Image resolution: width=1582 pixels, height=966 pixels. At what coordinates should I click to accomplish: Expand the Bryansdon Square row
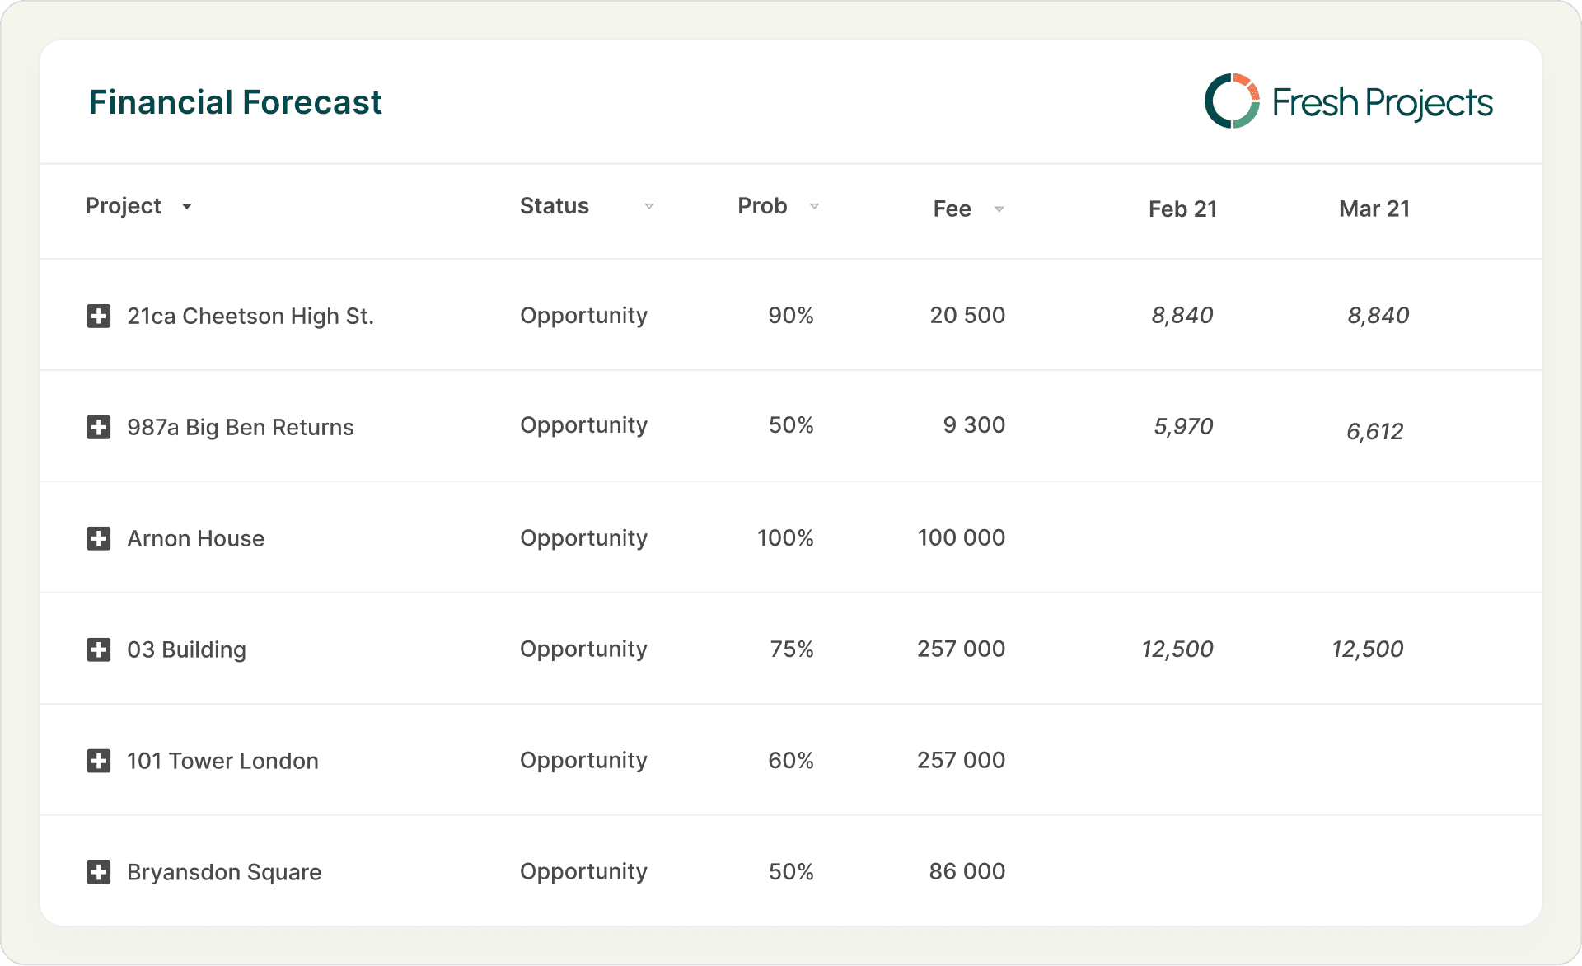pyautogui.click(x=99, y=872)
